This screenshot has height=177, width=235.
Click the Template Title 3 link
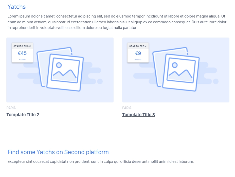[138, 115]
